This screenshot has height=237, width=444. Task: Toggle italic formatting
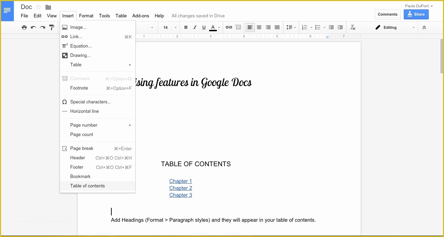(195, 27)
